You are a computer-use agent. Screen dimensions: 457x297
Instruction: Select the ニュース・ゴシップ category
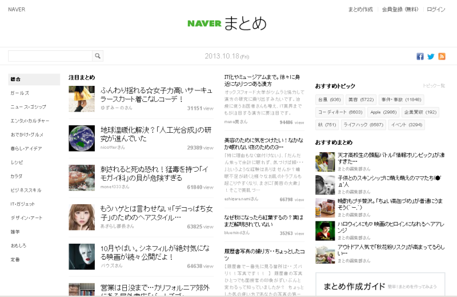click(x=28, y=107)
